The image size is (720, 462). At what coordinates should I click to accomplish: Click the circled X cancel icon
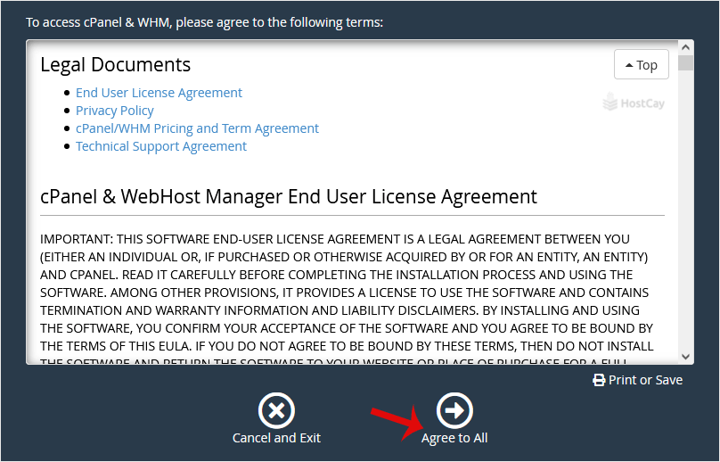(276, 410)
